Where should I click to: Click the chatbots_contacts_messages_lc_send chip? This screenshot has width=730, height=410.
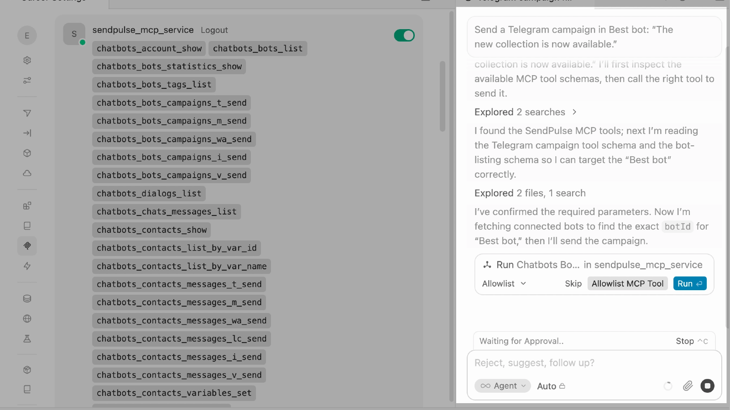click(182, 339)
